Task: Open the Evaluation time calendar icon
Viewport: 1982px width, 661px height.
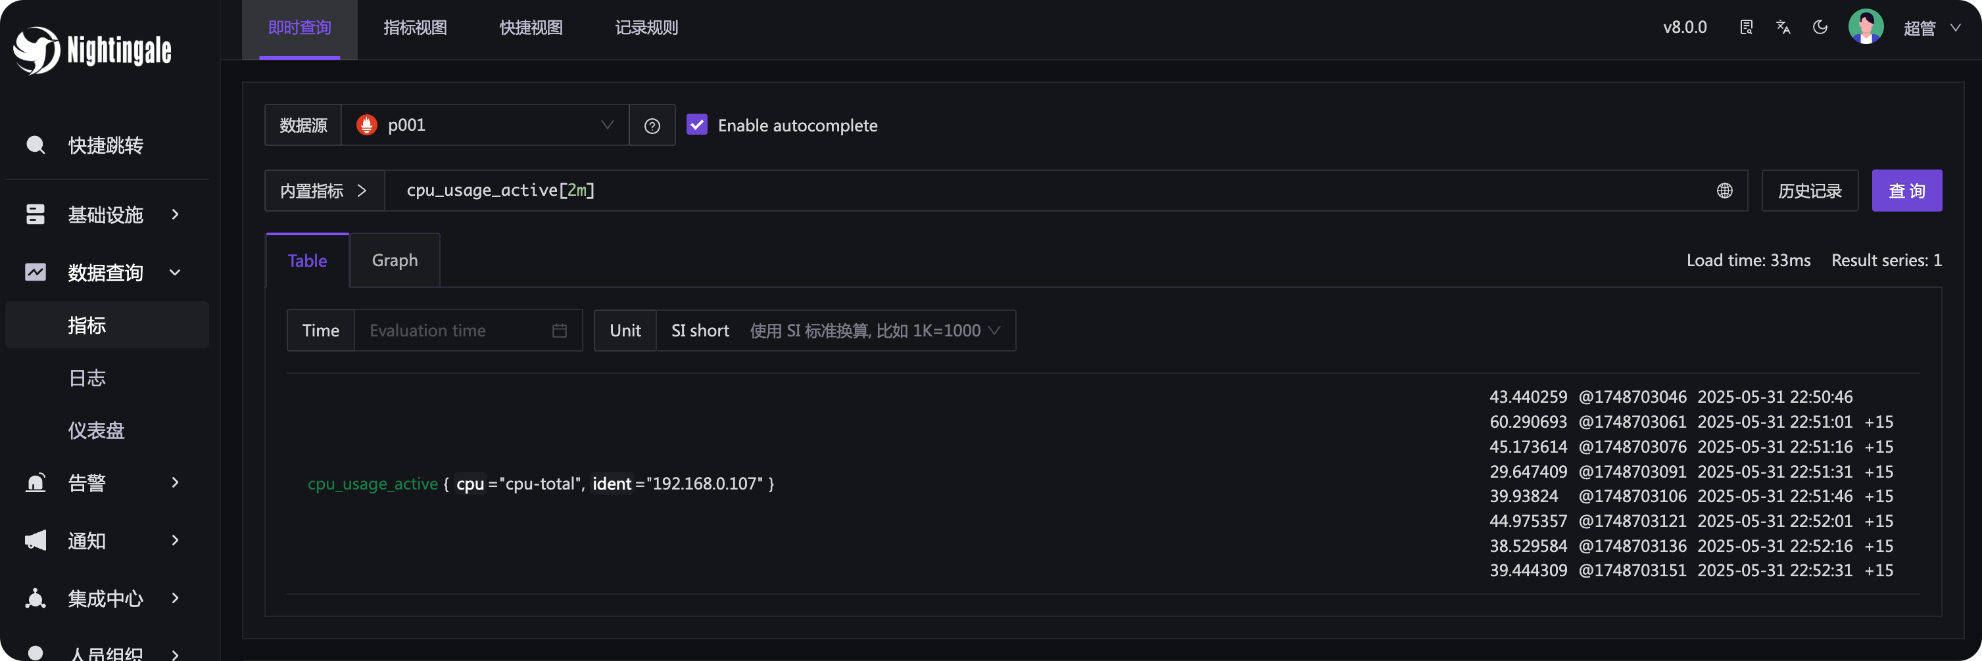Action: [x=560, y=330]
